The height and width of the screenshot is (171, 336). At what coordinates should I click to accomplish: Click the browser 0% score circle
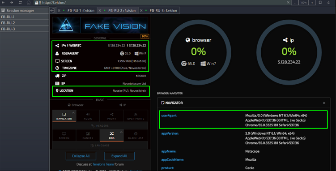coord(199,52)
